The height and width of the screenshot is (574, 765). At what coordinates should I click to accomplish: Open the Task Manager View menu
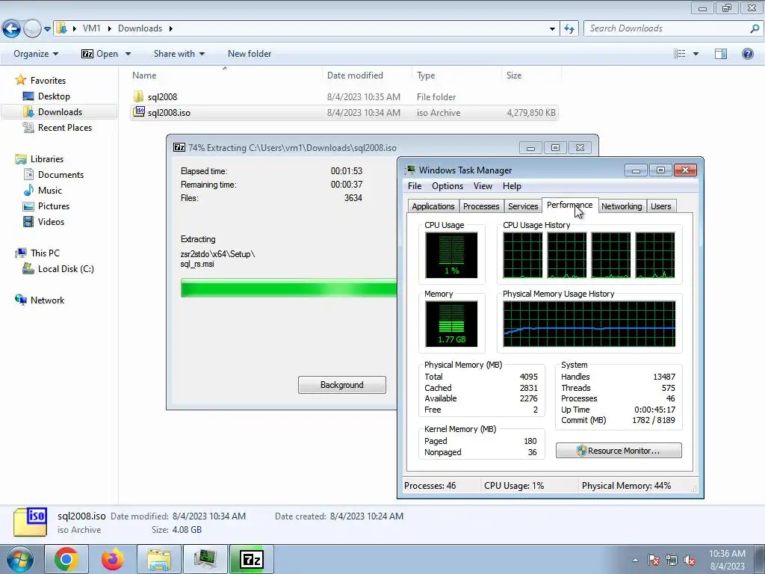[483, 186]
